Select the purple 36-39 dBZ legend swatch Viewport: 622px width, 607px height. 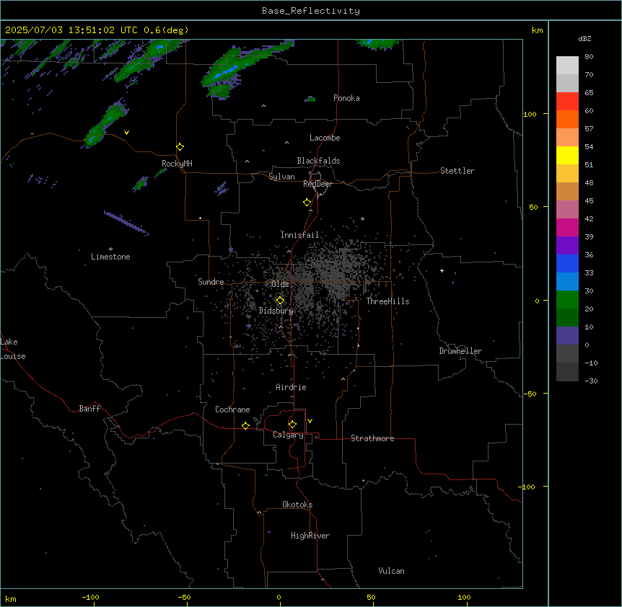coord(567,245)
